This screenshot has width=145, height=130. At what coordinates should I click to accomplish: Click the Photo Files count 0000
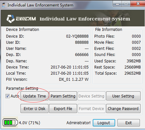[136, 36]
